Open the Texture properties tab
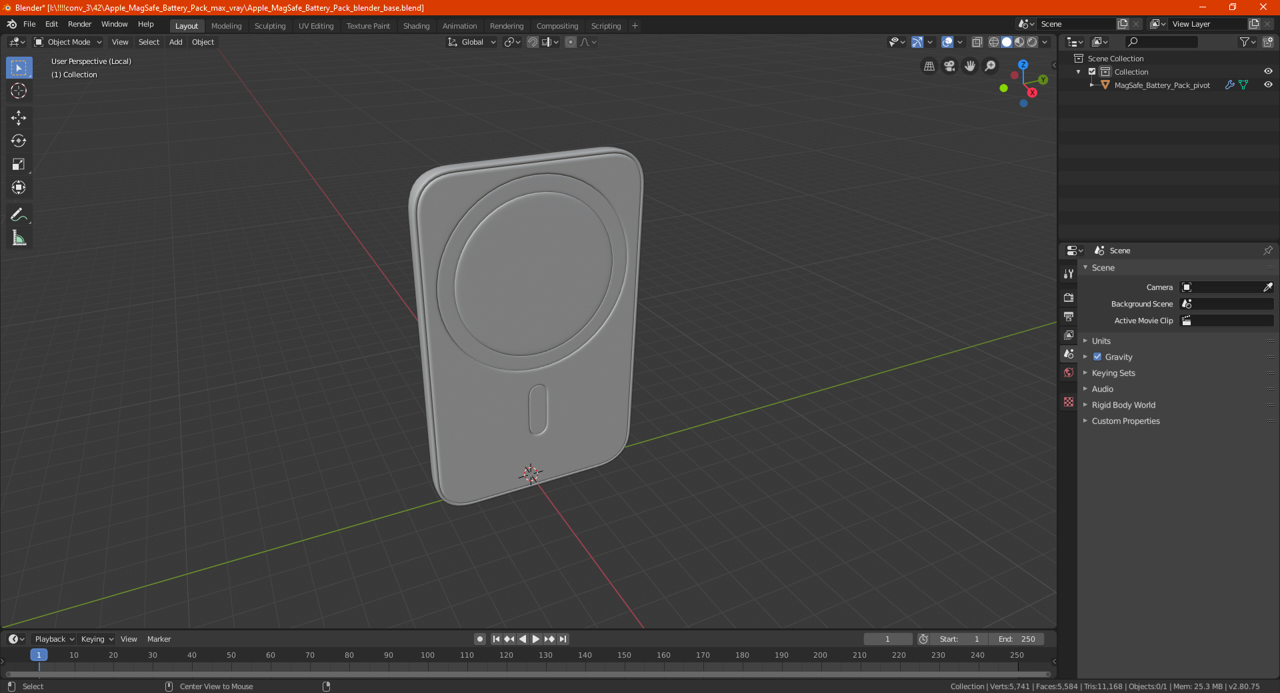This screenshot has width=1280, height=693. (x=1069, y=402)
